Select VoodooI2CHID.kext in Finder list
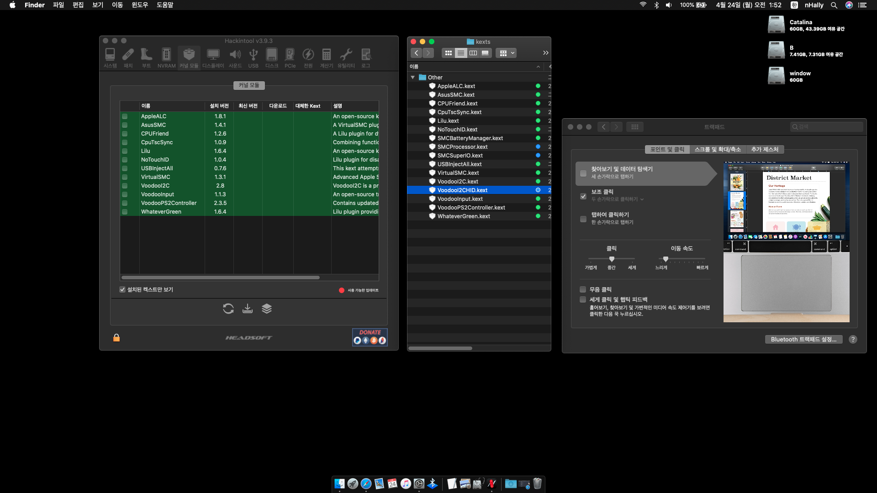Viewport: 877px width, 493px height. click(x=479, y=190)
